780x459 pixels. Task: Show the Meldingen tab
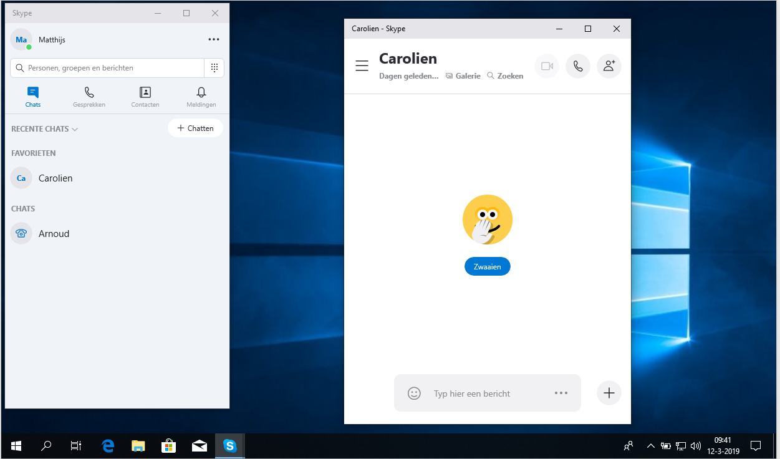201,97
